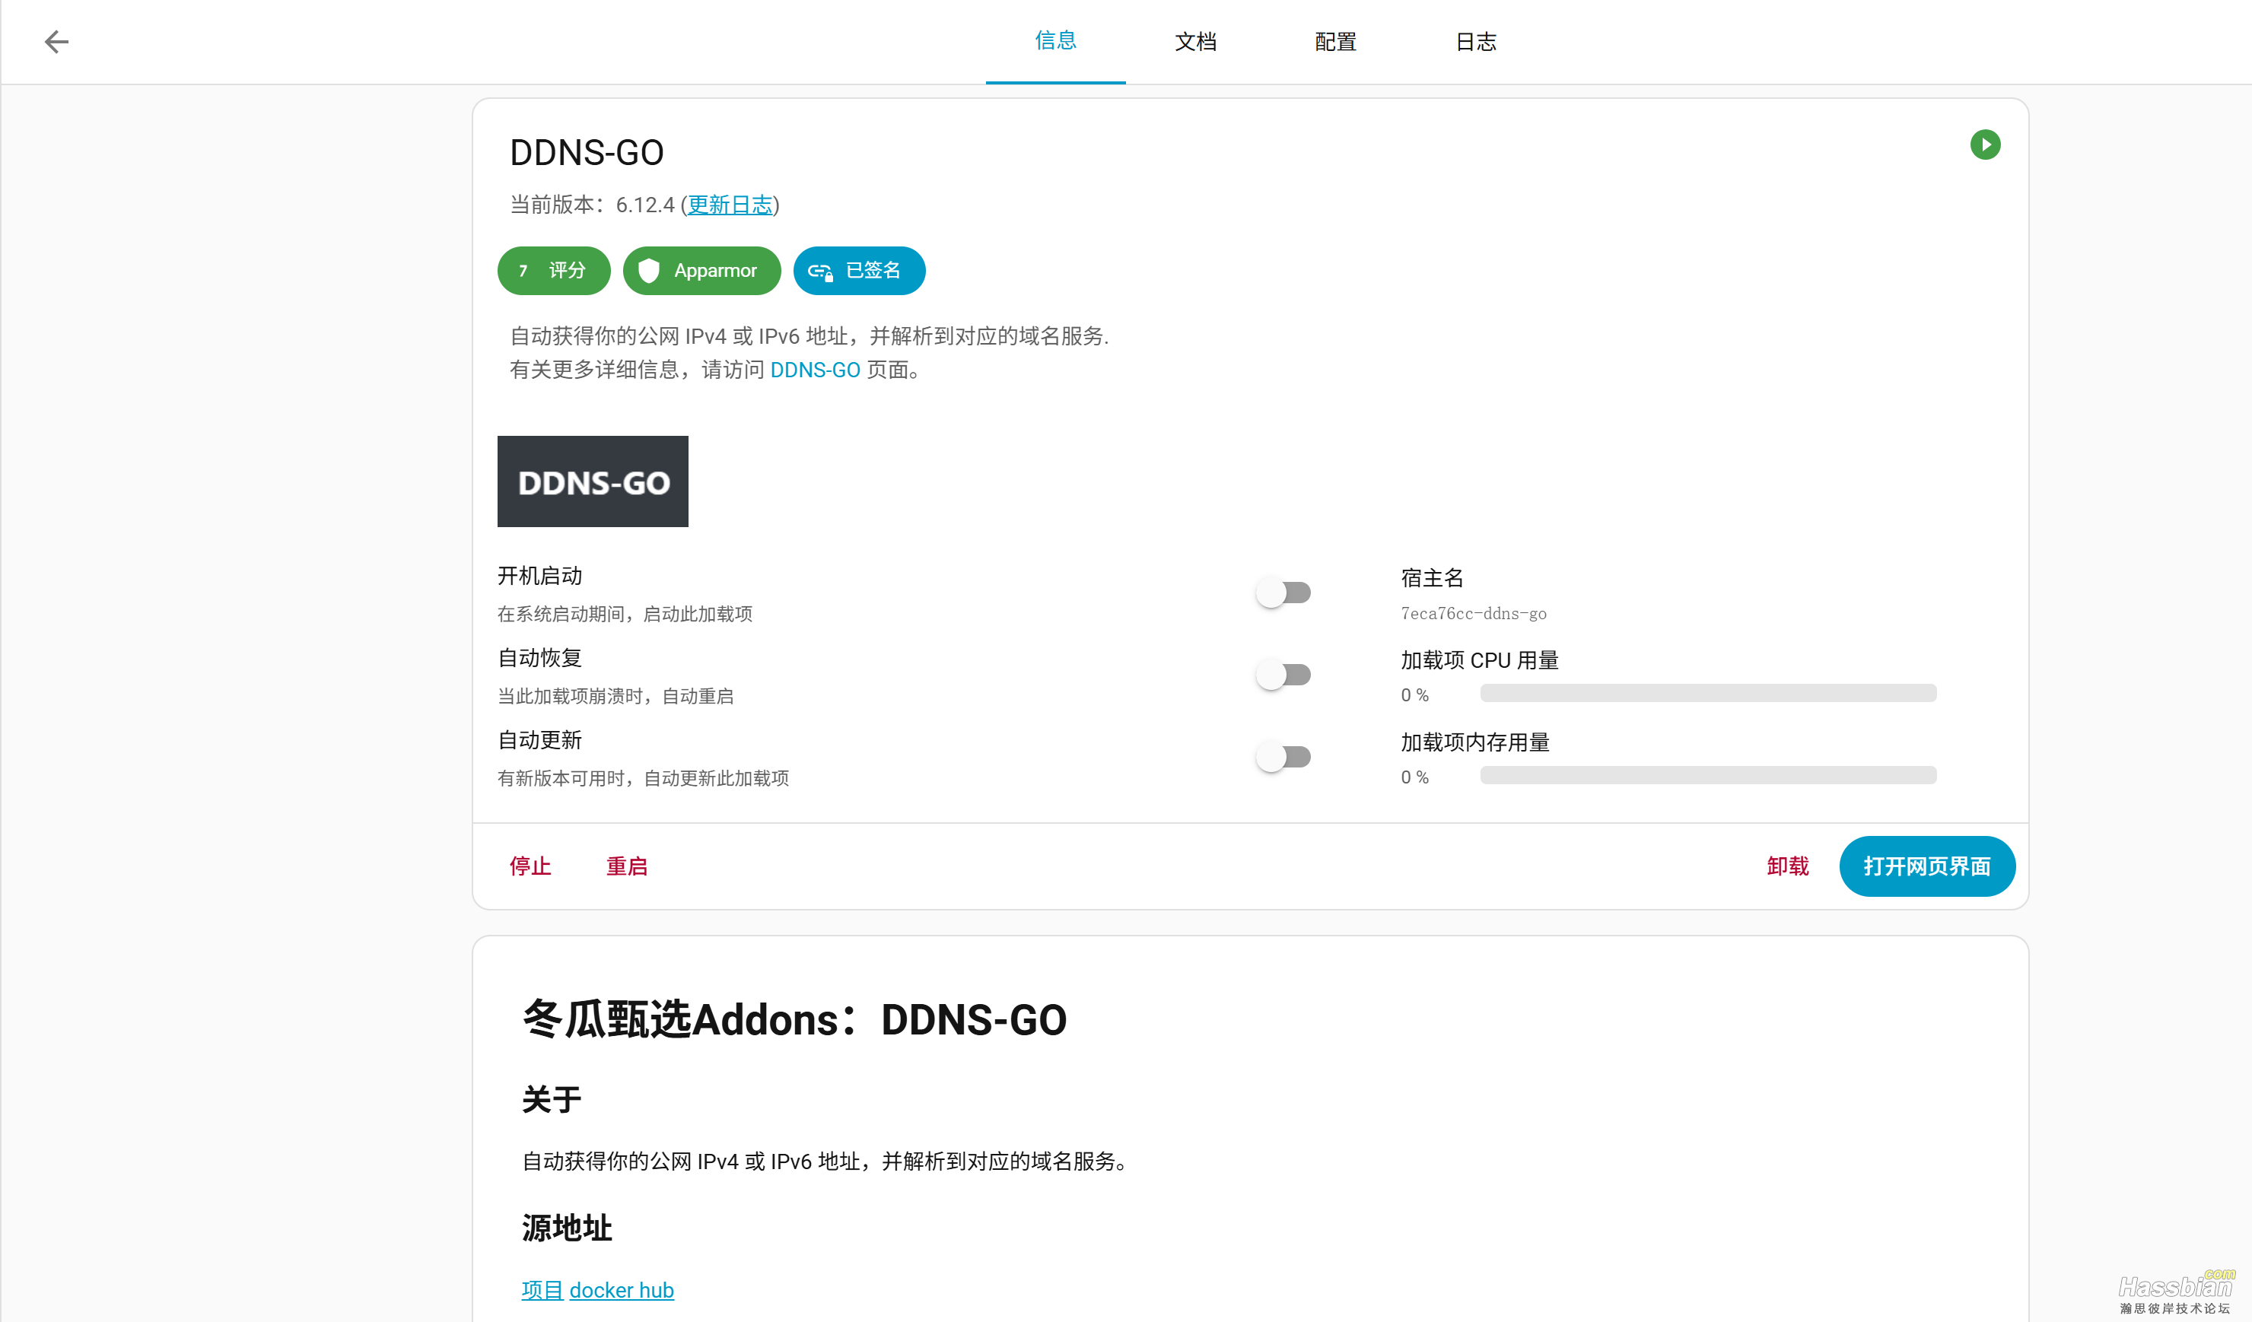Image resolution: width=2252 pixels, height=1322 pixels.
Task: Click the 加载项内存用量 progress bar
Action: click(1708, 775)
